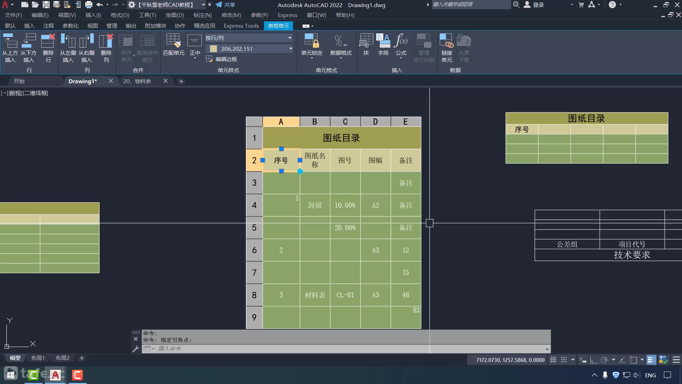Image resolution: width=682 pixels, height=384 pixels.
Task: Open status bar customization menu
Action: 676,360
